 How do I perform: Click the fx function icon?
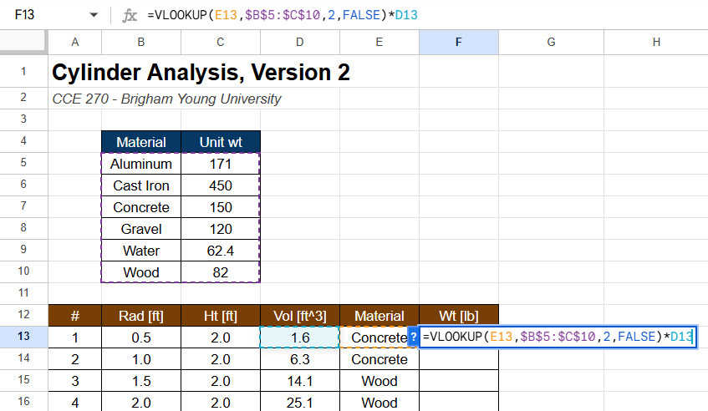click(x=130, y=15)
